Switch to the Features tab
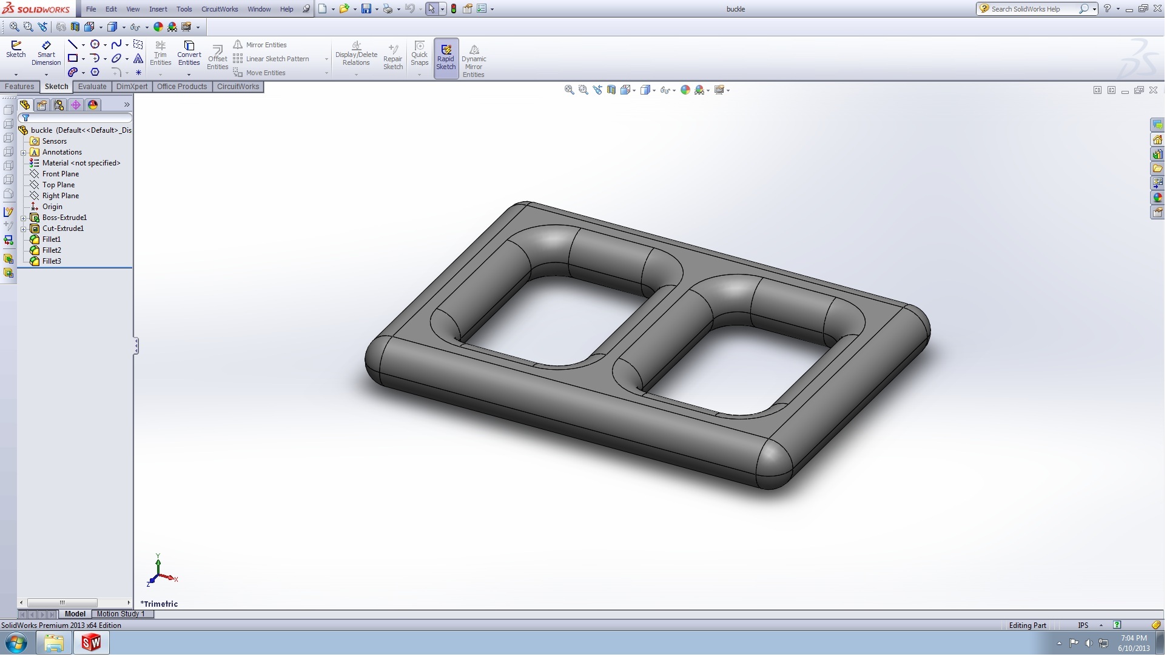 (19, 87)
